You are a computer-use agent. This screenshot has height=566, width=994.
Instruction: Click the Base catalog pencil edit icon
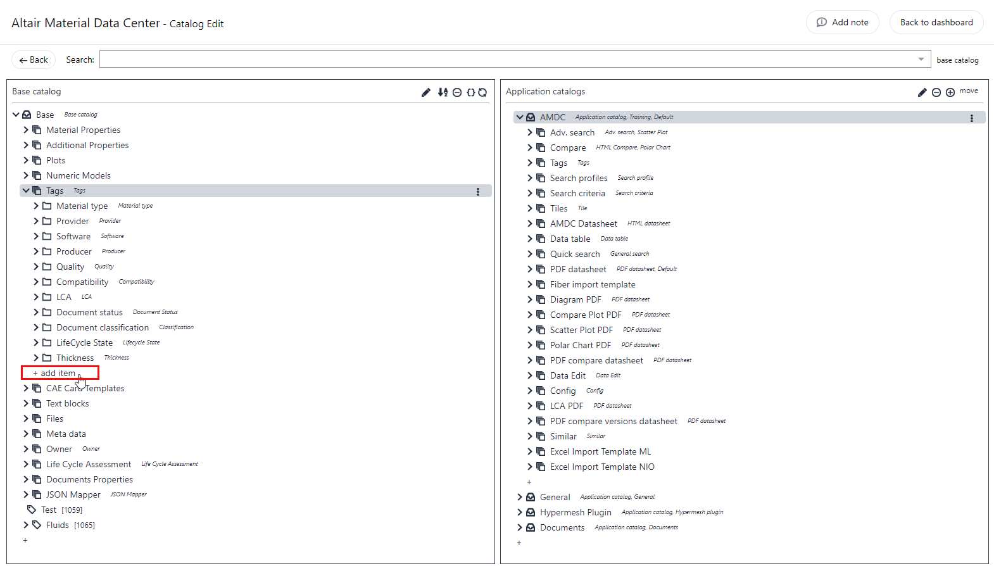425,92
